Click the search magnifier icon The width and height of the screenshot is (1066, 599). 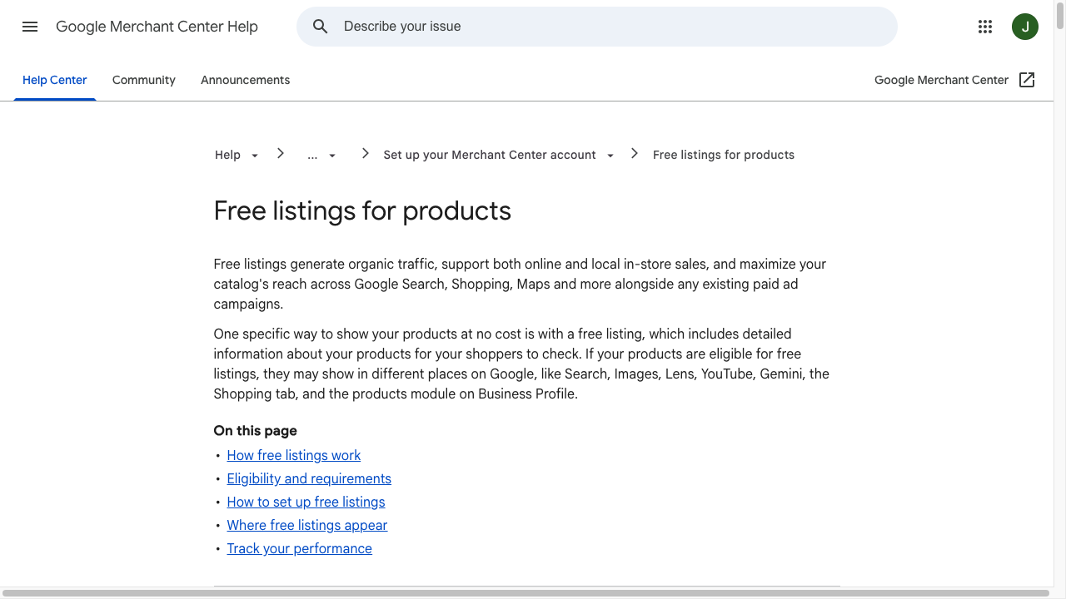click(321, 27)
